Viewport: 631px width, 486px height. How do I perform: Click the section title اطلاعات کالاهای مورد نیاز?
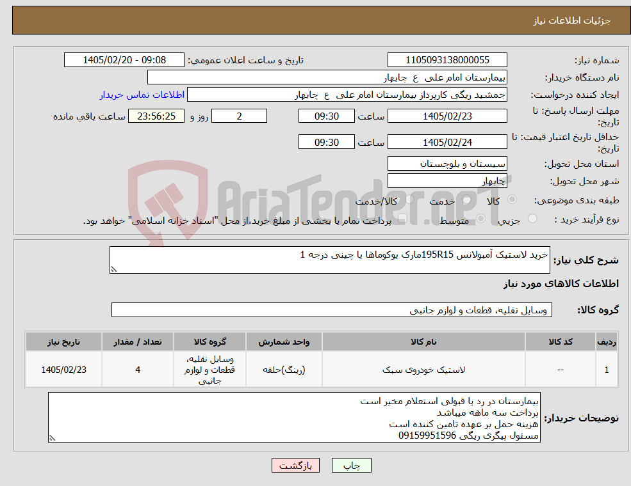click(x=561, y=284)
